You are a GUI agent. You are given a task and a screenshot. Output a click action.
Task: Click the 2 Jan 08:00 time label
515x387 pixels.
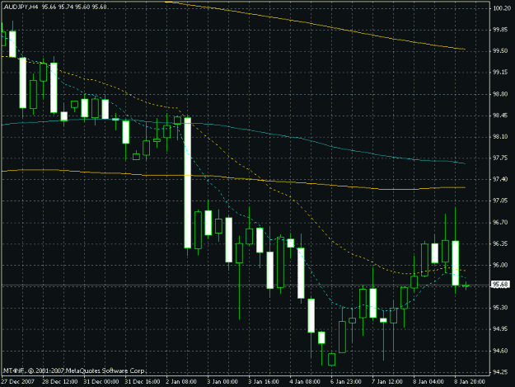coord(181,382)
